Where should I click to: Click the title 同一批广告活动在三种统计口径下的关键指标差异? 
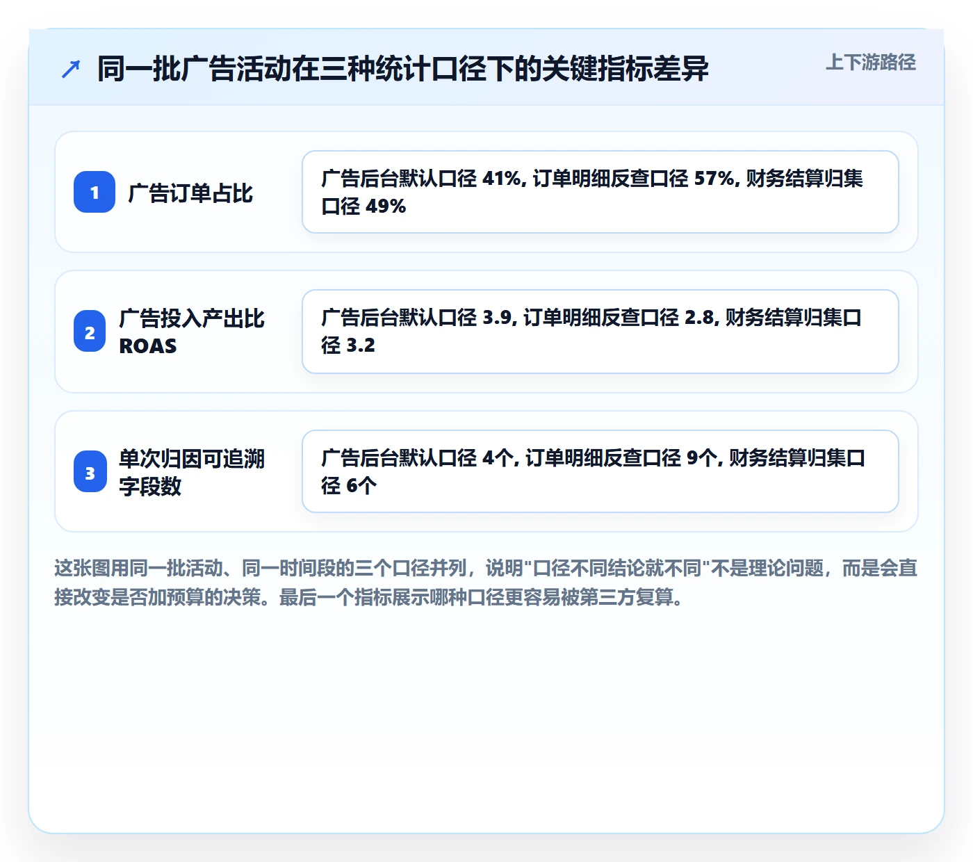coord(403,69)
